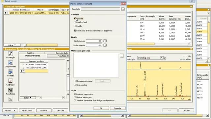The width and height of the screenshot is (211, 119).
Task: Click the Altura column header
Action: [x=162, y=18]
